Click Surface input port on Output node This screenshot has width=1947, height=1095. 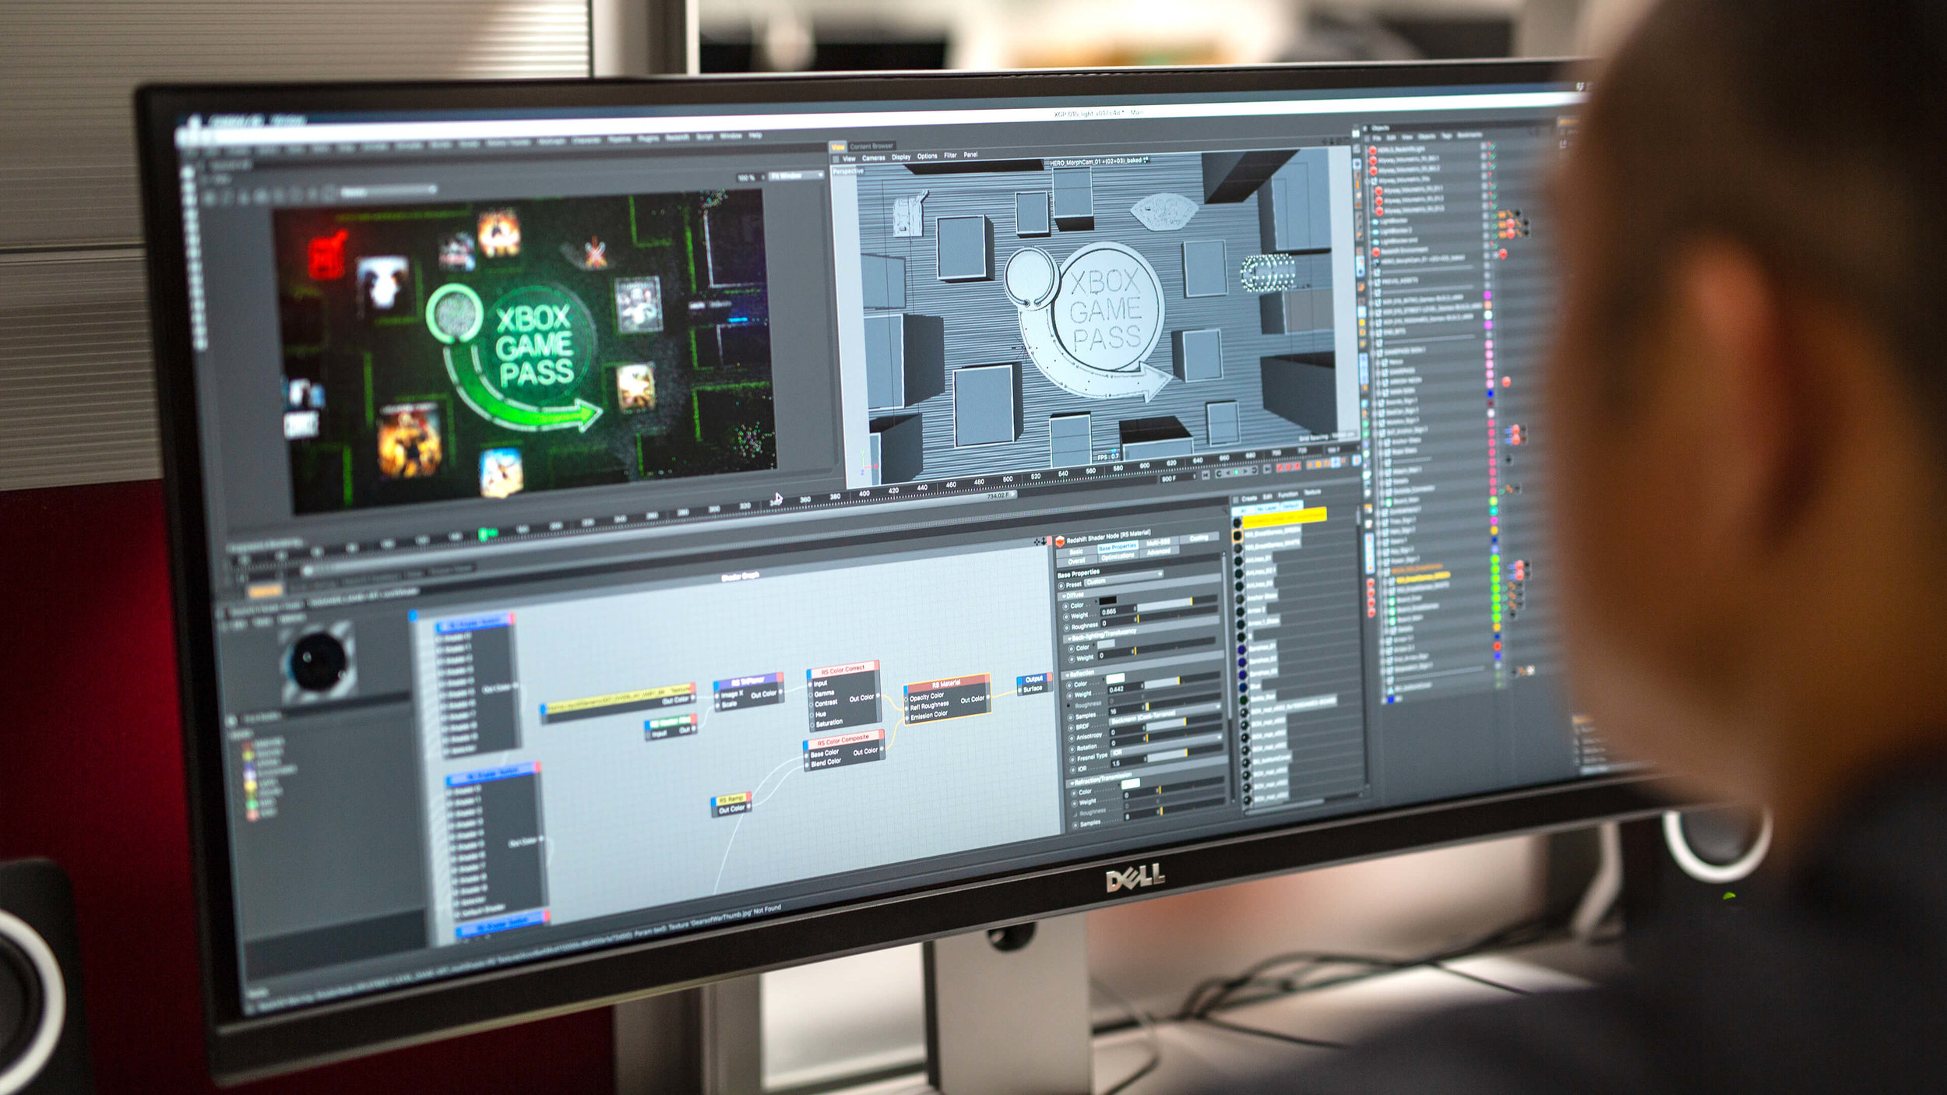[1019, 688]
